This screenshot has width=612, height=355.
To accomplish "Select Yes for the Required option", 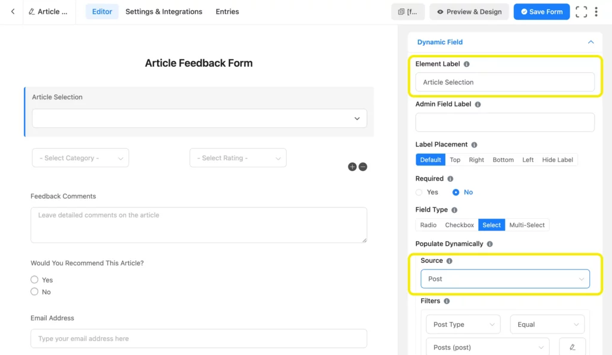I will tap(420, 192).
